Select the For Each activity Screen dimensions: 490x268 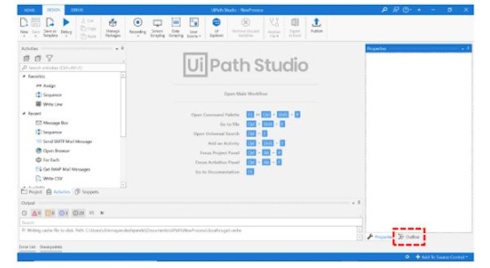(48, 160)
